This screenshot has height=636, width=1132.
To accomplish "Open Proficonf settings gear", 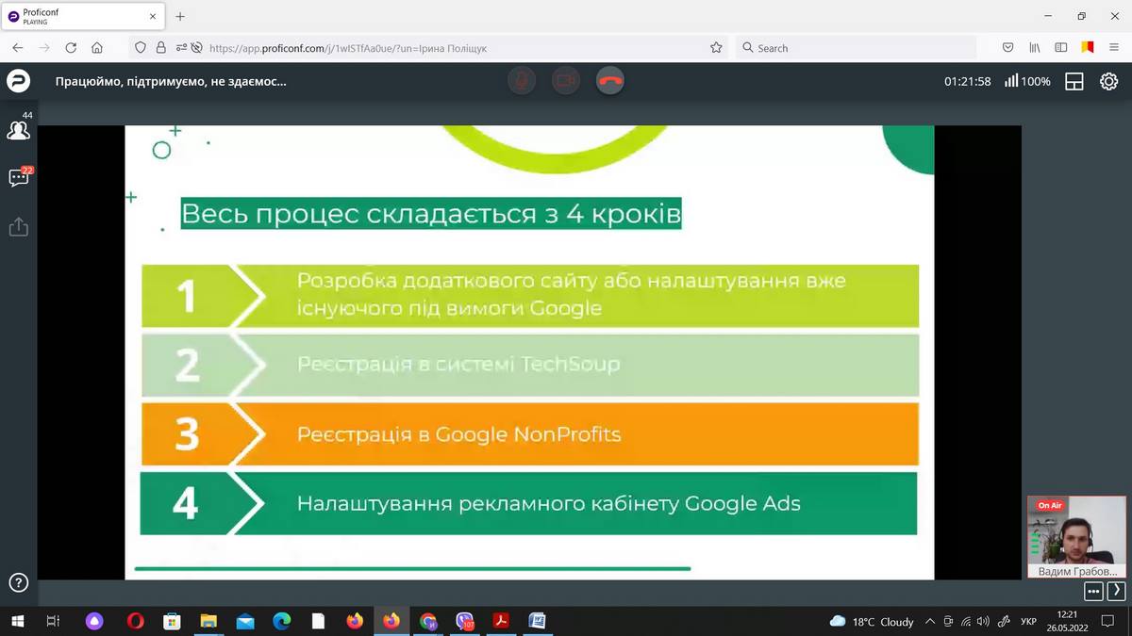I will coord(1109,81).
